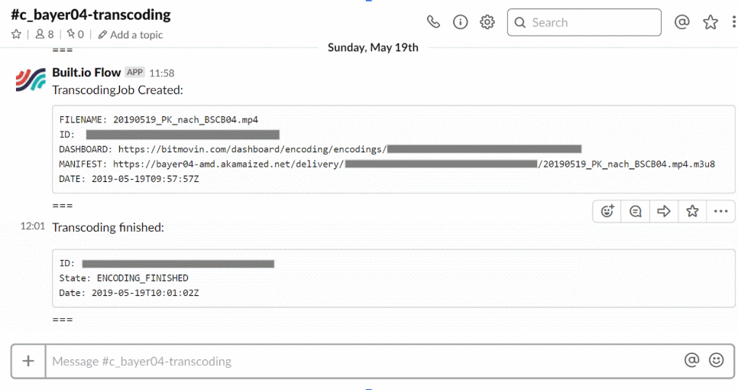Open emoji picker in message box

point(717,360)
